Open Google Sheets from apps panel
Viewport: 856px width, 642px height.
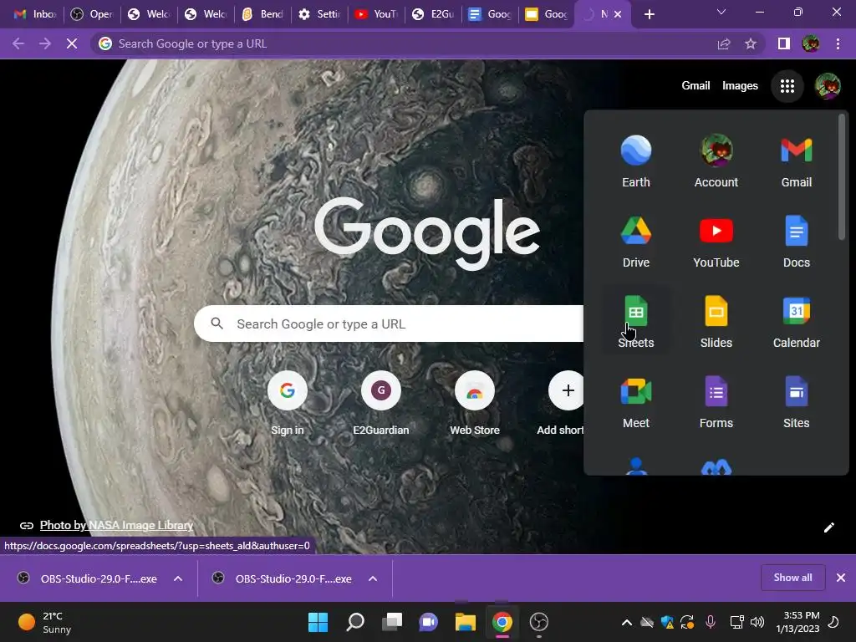point(636,322)
